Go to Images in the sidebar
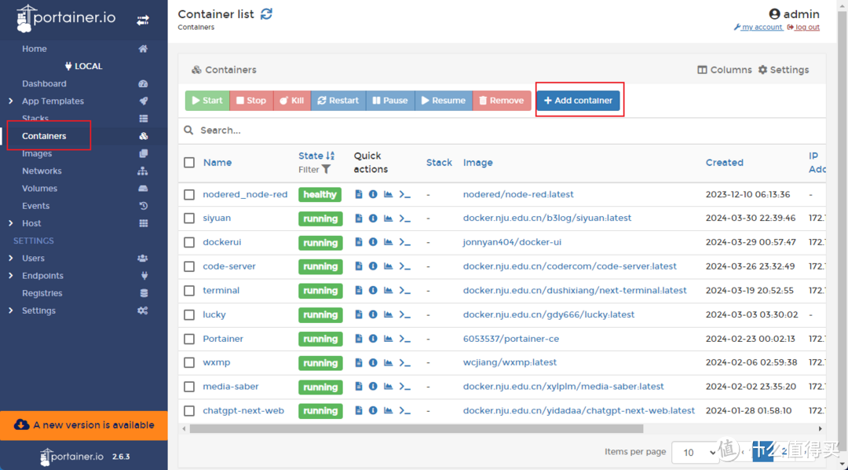 [37, 154]
